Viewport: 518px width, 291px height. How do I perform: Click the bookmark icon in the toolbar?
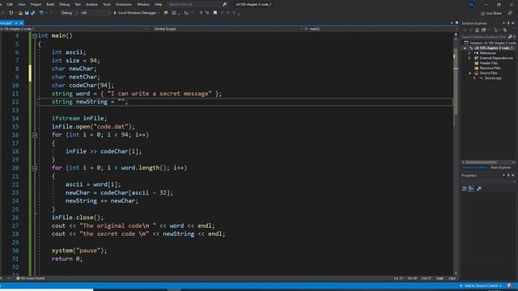coord(215,13)
